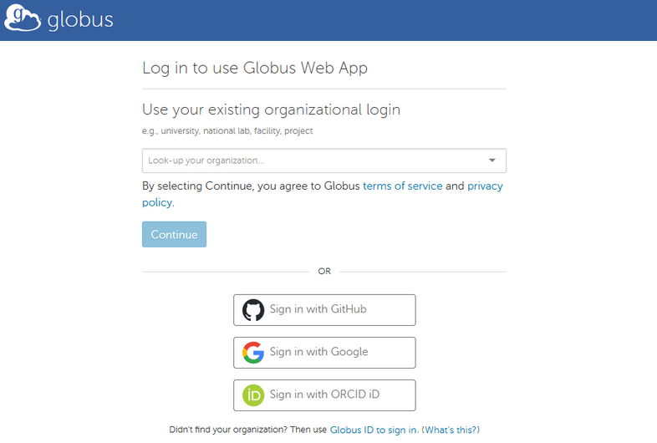Open the privacy policy link
The image size is (657, 443).
point(485,186)
